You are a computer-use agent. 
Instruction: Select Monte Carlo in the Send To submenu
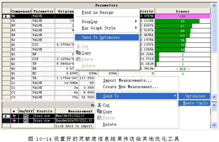point(195,103)
